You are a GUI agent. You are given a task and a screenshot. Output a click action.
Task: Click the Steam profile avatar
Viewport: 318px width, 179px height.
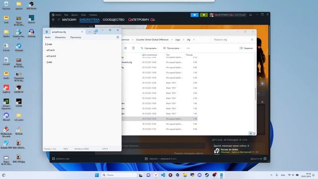coord(212,15)
